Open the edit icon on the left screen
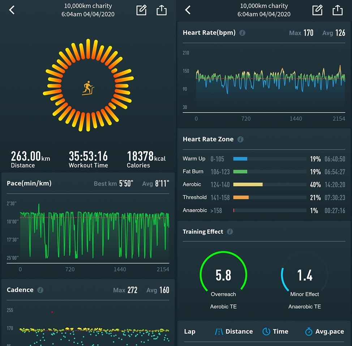Viewport: 352px width, 346px height. point(141,10)
